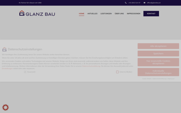This screenshot has width=181, height=113.
Task: Accept all cookies with Alle akzeptieren
Action: [158, 46]
